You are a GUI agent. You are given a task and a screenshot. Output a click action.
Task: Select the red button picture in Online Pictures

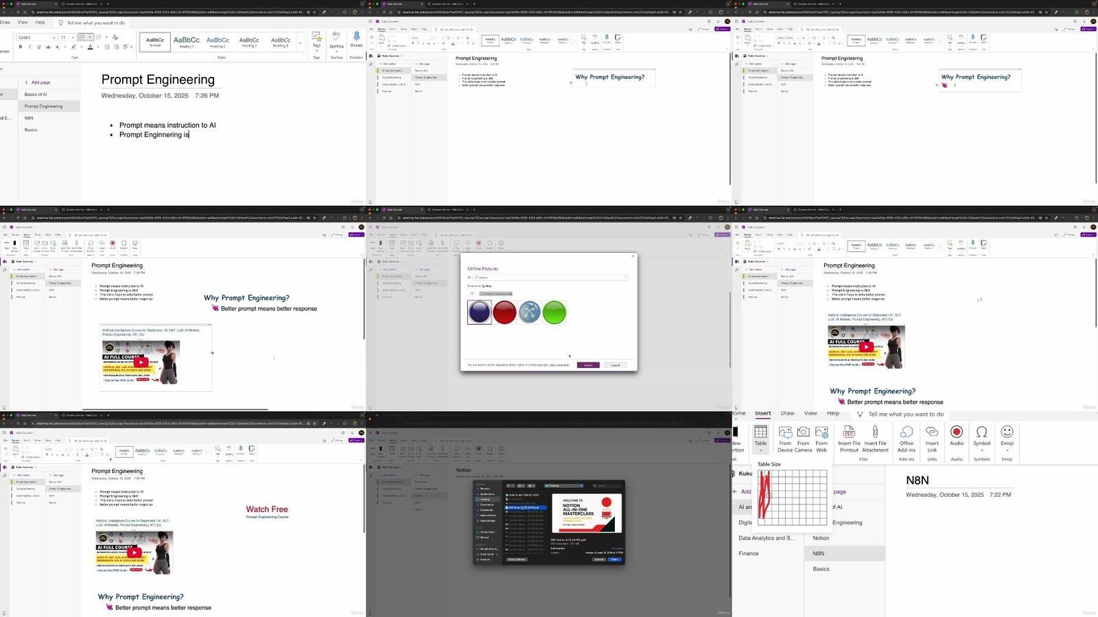[504, 312]
